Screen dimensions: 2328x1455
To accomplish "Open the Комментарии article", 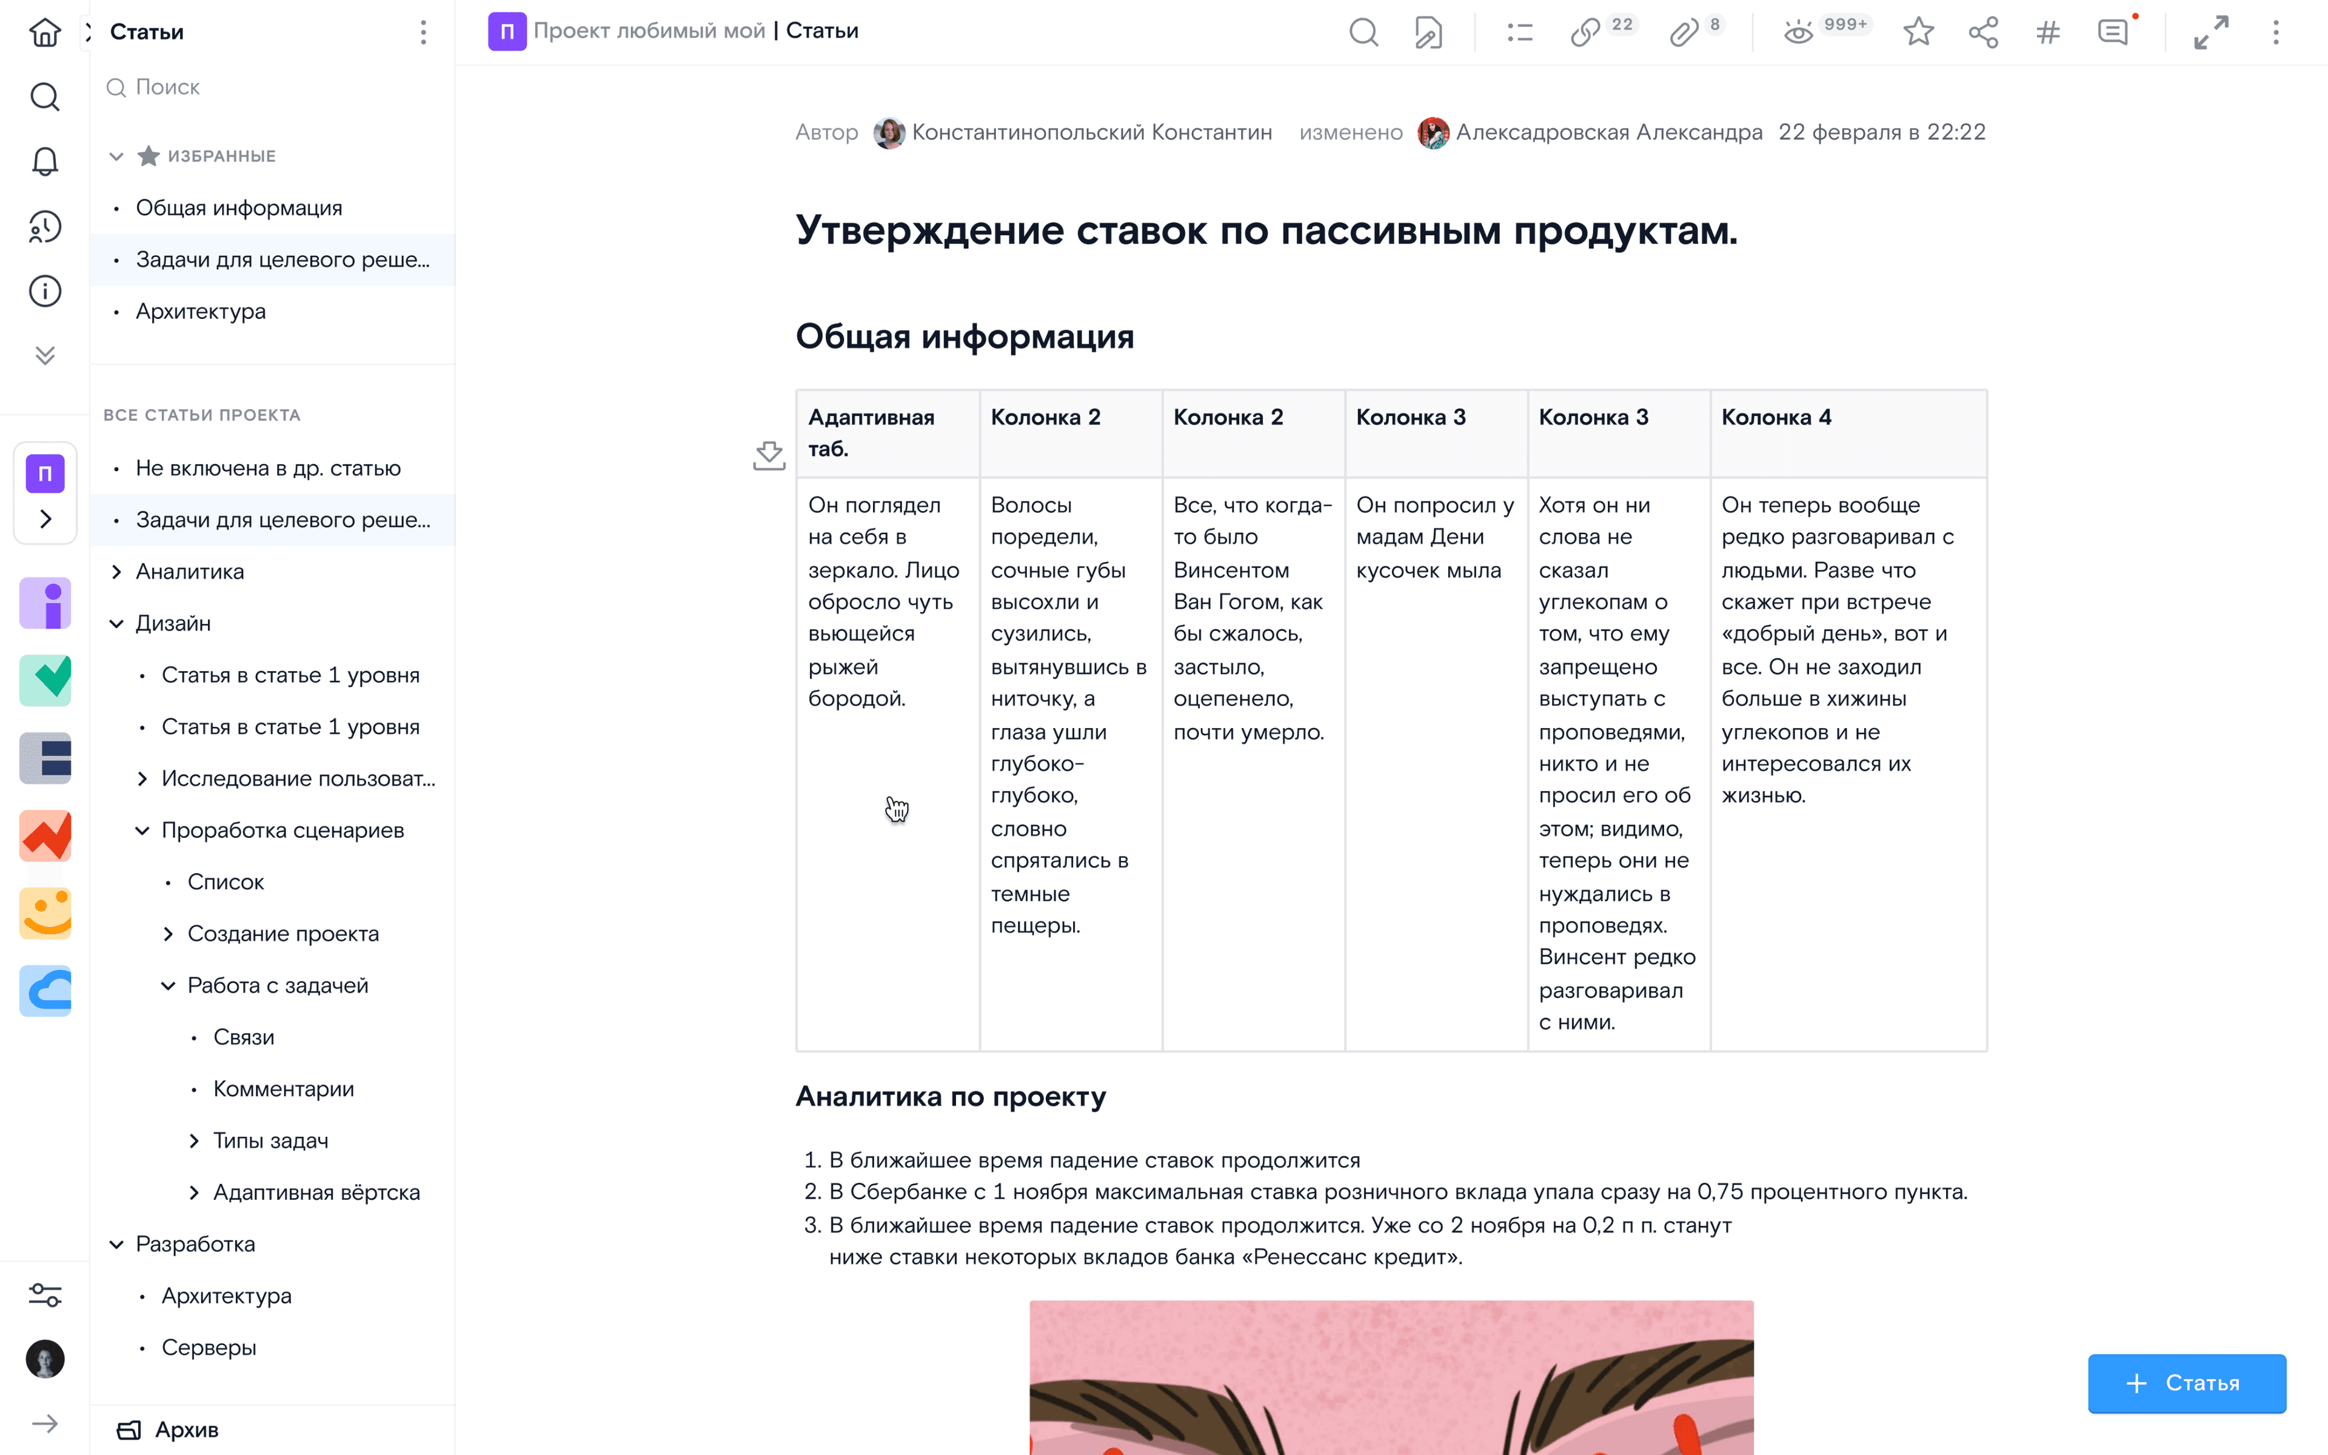I will click(284, 1088).
